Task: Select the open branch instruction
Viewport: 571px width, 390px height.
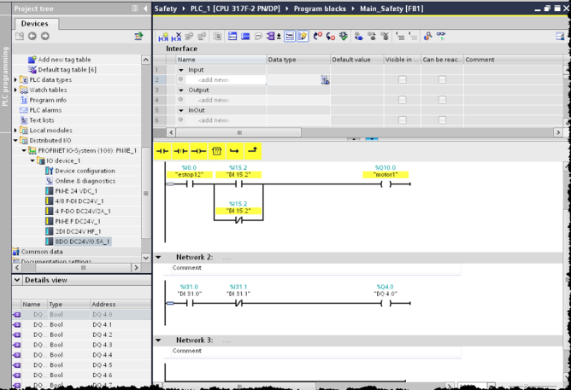Action: [x=234, y=151]
